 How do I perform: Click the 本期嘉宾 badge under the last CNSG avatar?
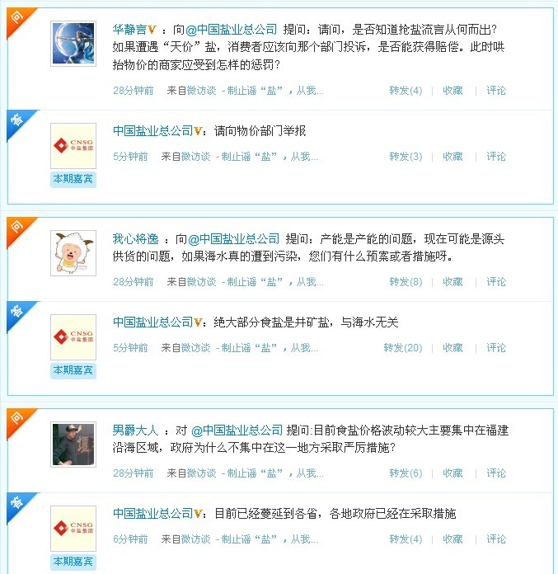pos(73,562)
